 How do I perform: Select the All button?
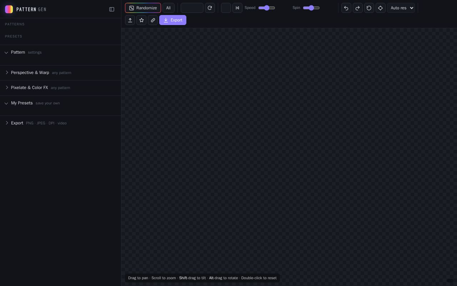coord(169,8)
